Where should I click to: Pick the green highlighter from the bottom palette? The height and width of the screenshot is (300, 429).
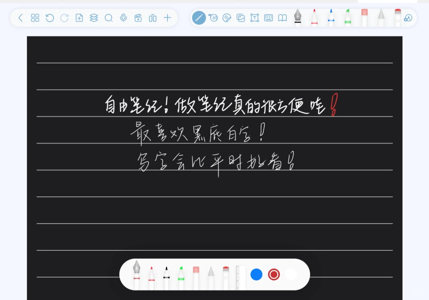point(181,274)
